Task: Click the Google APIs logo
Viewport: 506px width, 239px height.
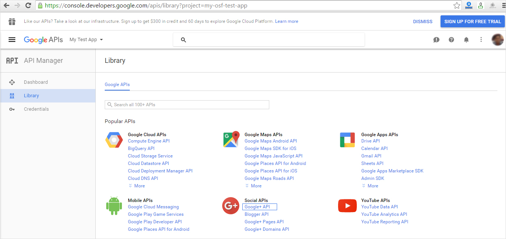Action: (43, 40)
